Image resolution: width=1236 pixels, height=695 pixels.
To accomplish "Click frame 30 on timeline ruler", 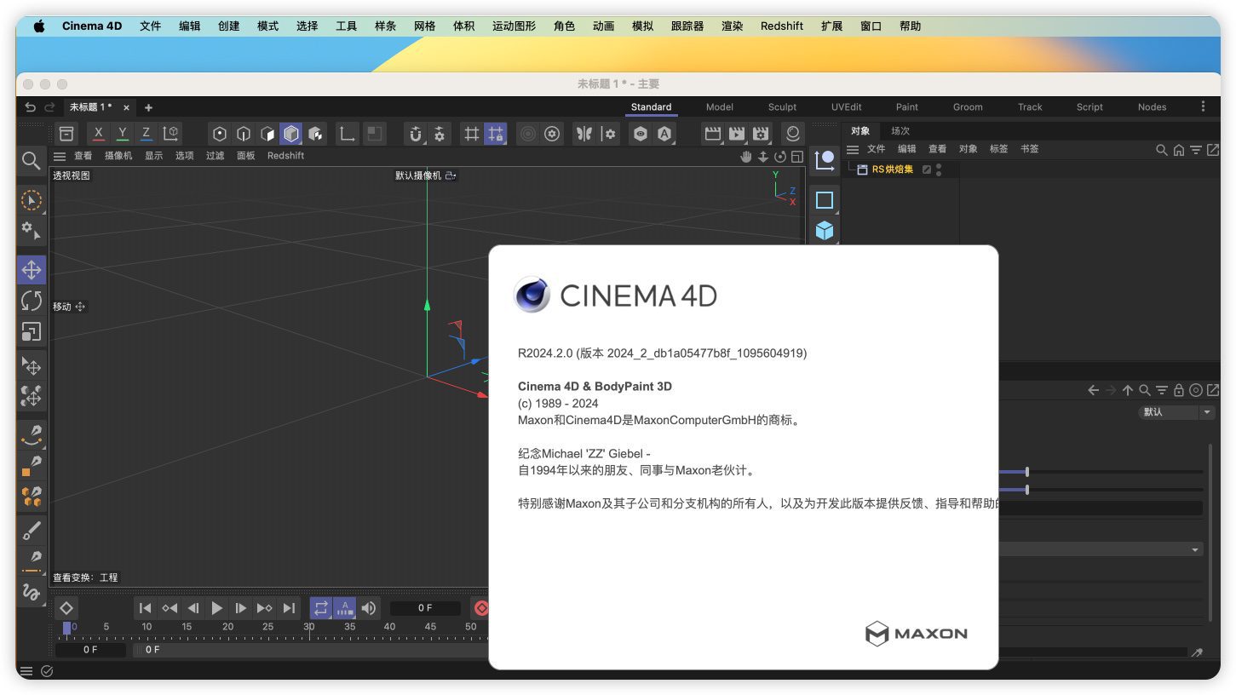I will click(x=308, y=627).
